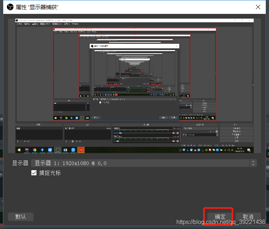The image size is (269, 229).
Task: Click the 默认 button
Action: pyautogui.click(x=20, y=217)
